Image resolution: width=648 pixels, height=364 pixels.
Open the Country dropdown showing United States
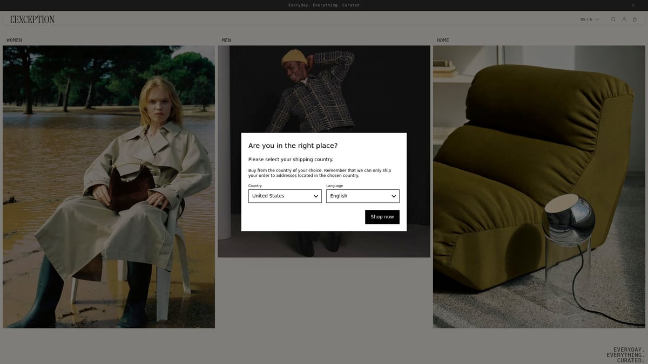click(x=285, y=196)
